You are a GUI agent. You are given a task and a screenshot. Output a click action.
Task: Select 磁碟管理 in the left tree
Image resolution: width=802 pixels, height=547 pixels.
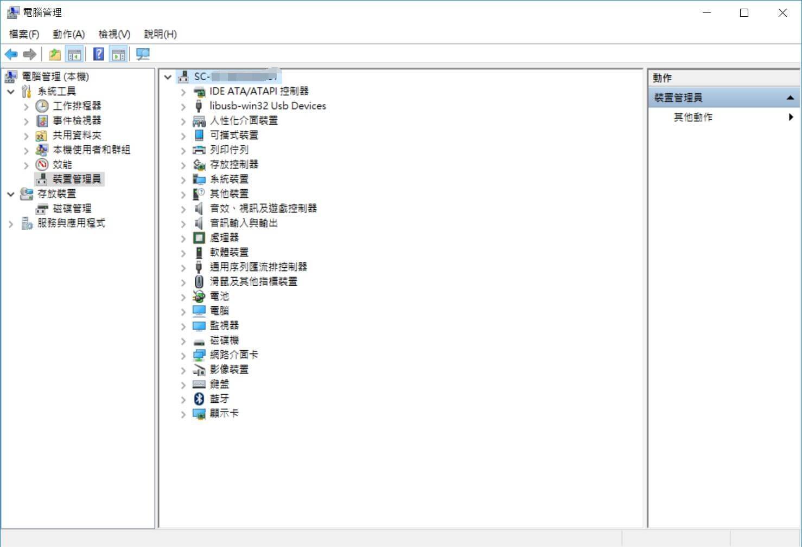point(72,209)
